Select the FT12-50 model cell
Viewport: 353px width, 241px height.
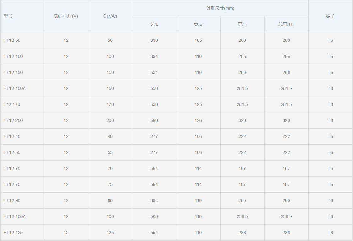12,40
